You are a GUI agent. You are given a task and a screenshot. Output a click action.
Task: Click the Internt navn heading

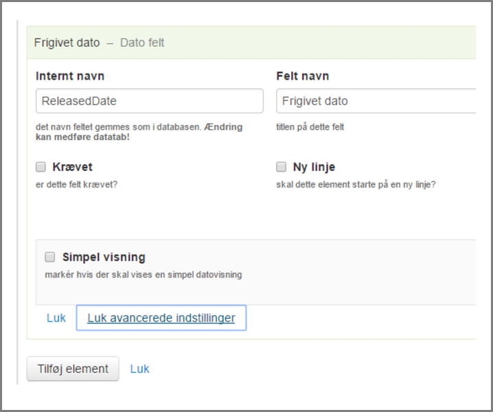coord(70,76)
